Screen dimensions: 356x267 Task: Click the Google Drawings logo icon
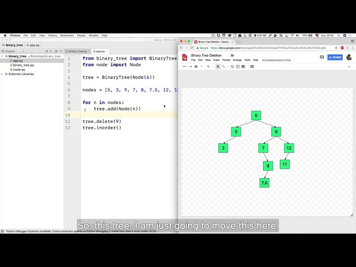click(185, 57)
